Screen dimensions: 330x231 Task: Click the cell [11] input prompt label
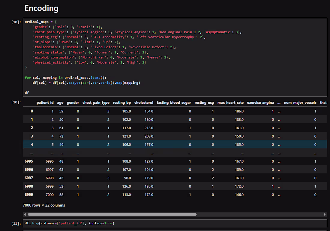(16, 223)
